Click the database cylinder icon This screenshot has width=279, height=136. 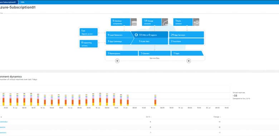(134, 22)
